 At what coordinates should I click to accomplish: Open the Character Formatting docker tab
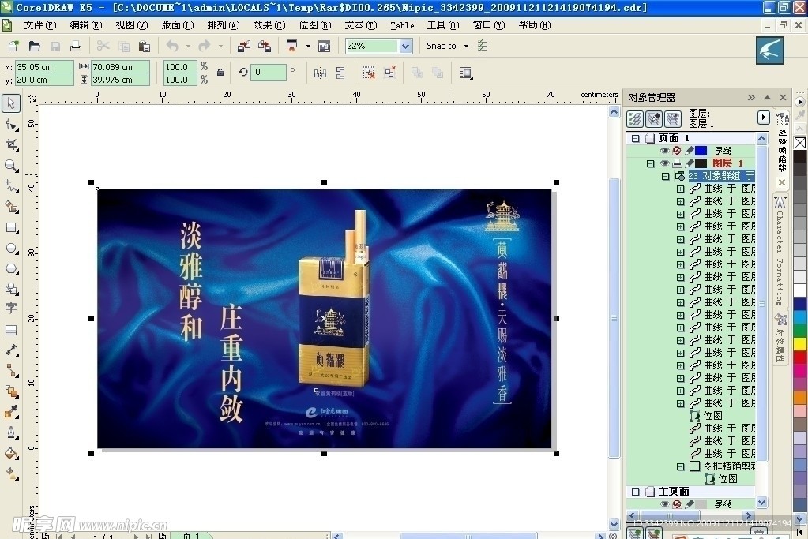[780, 250]
